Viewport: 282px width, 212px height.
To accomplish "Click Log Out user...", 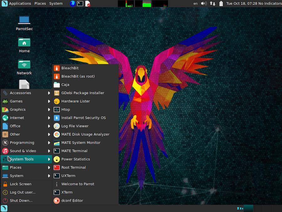I will [x=26, y=193].
